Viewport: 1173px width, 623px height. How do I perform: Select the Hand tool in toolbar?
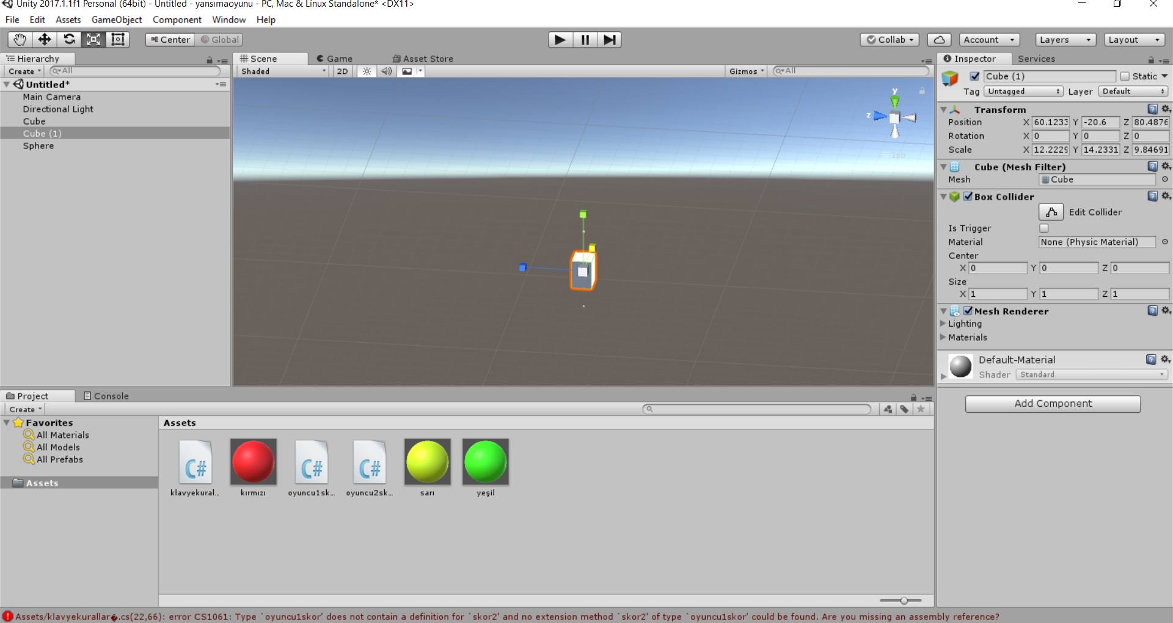tap(20, 40)
